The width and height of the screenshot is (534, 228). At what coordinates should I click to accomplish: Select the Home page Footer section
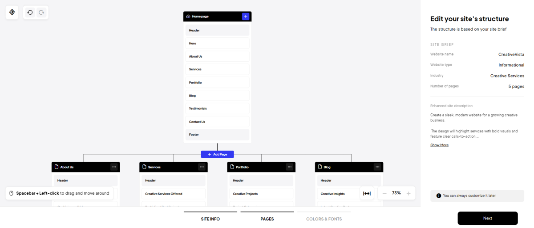[x=217, y=134]
